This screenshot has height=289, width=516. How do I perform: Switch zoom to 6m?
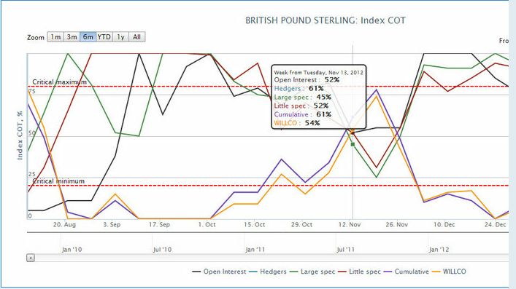click(88, 37)
